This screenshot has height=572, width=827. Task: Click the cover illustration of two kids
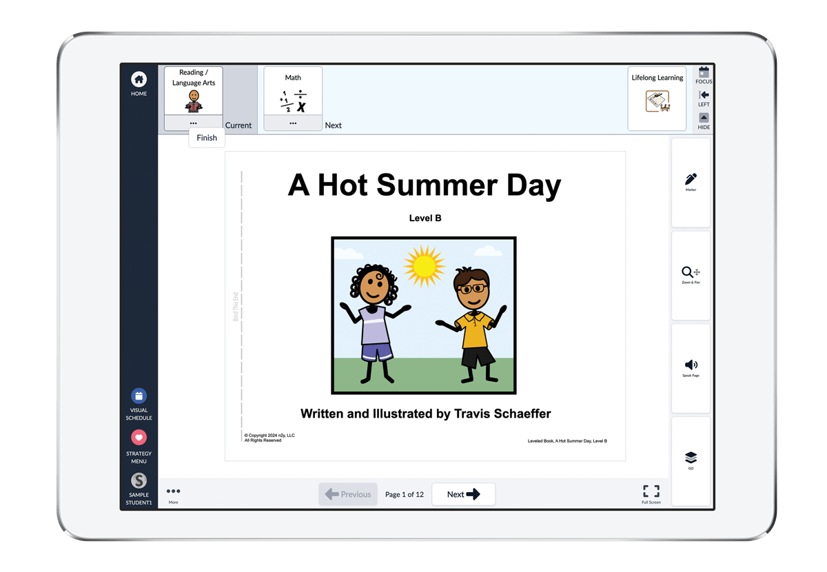[424, 316]
